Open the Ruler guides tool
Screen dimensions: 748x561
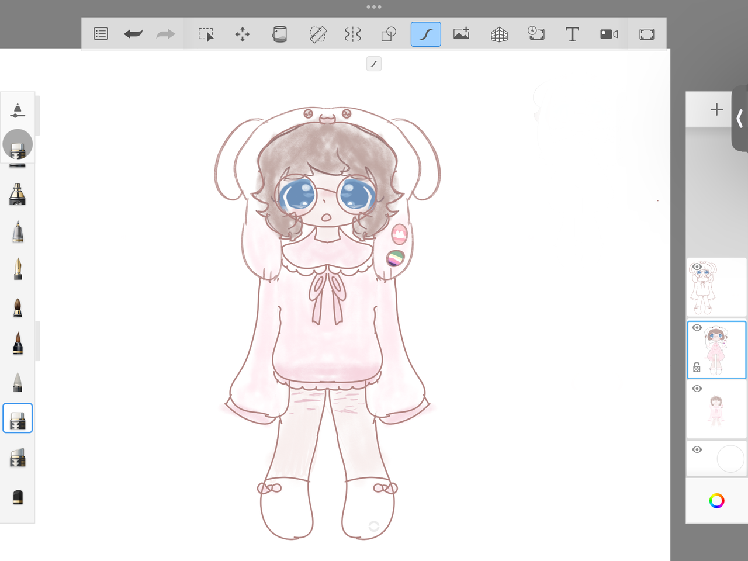tap(317, 34)
